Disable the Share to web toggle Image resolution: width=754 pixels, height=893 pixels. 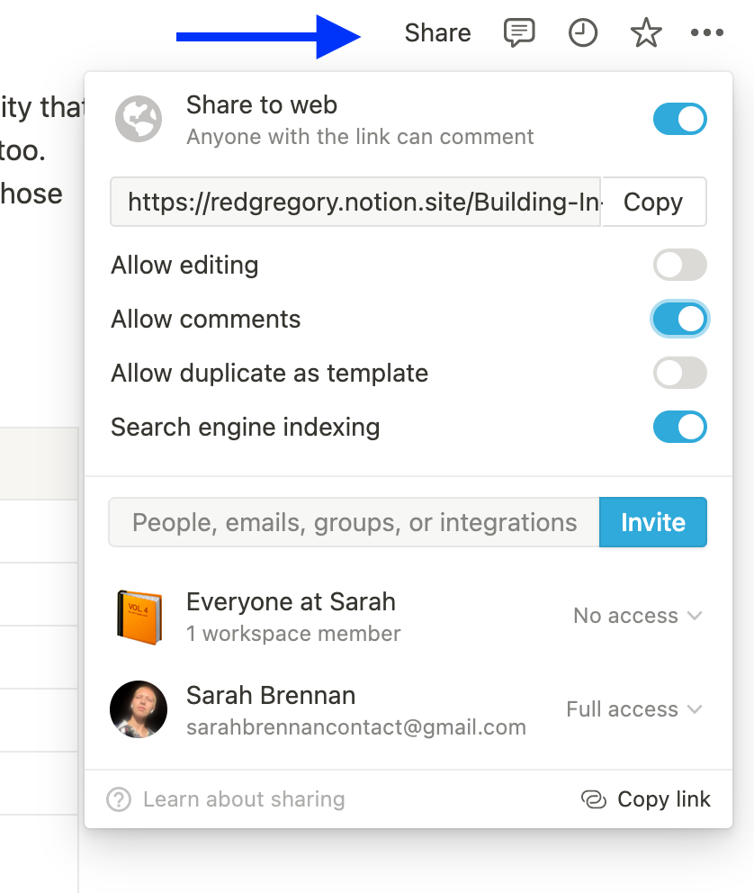[x=680, y=119]
